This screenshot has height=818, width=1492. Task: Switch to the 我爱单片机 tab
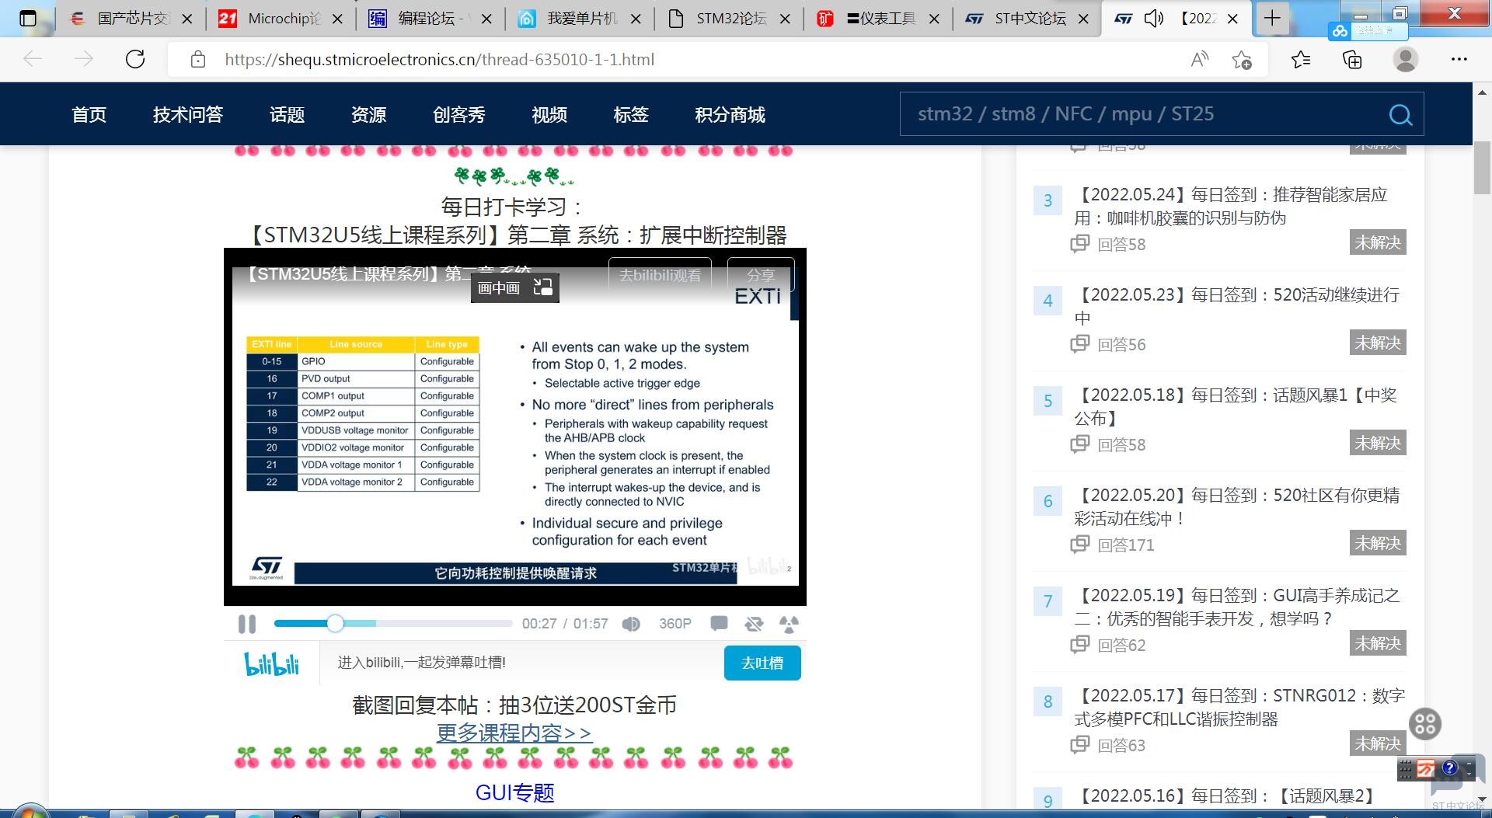click(579, 19)
